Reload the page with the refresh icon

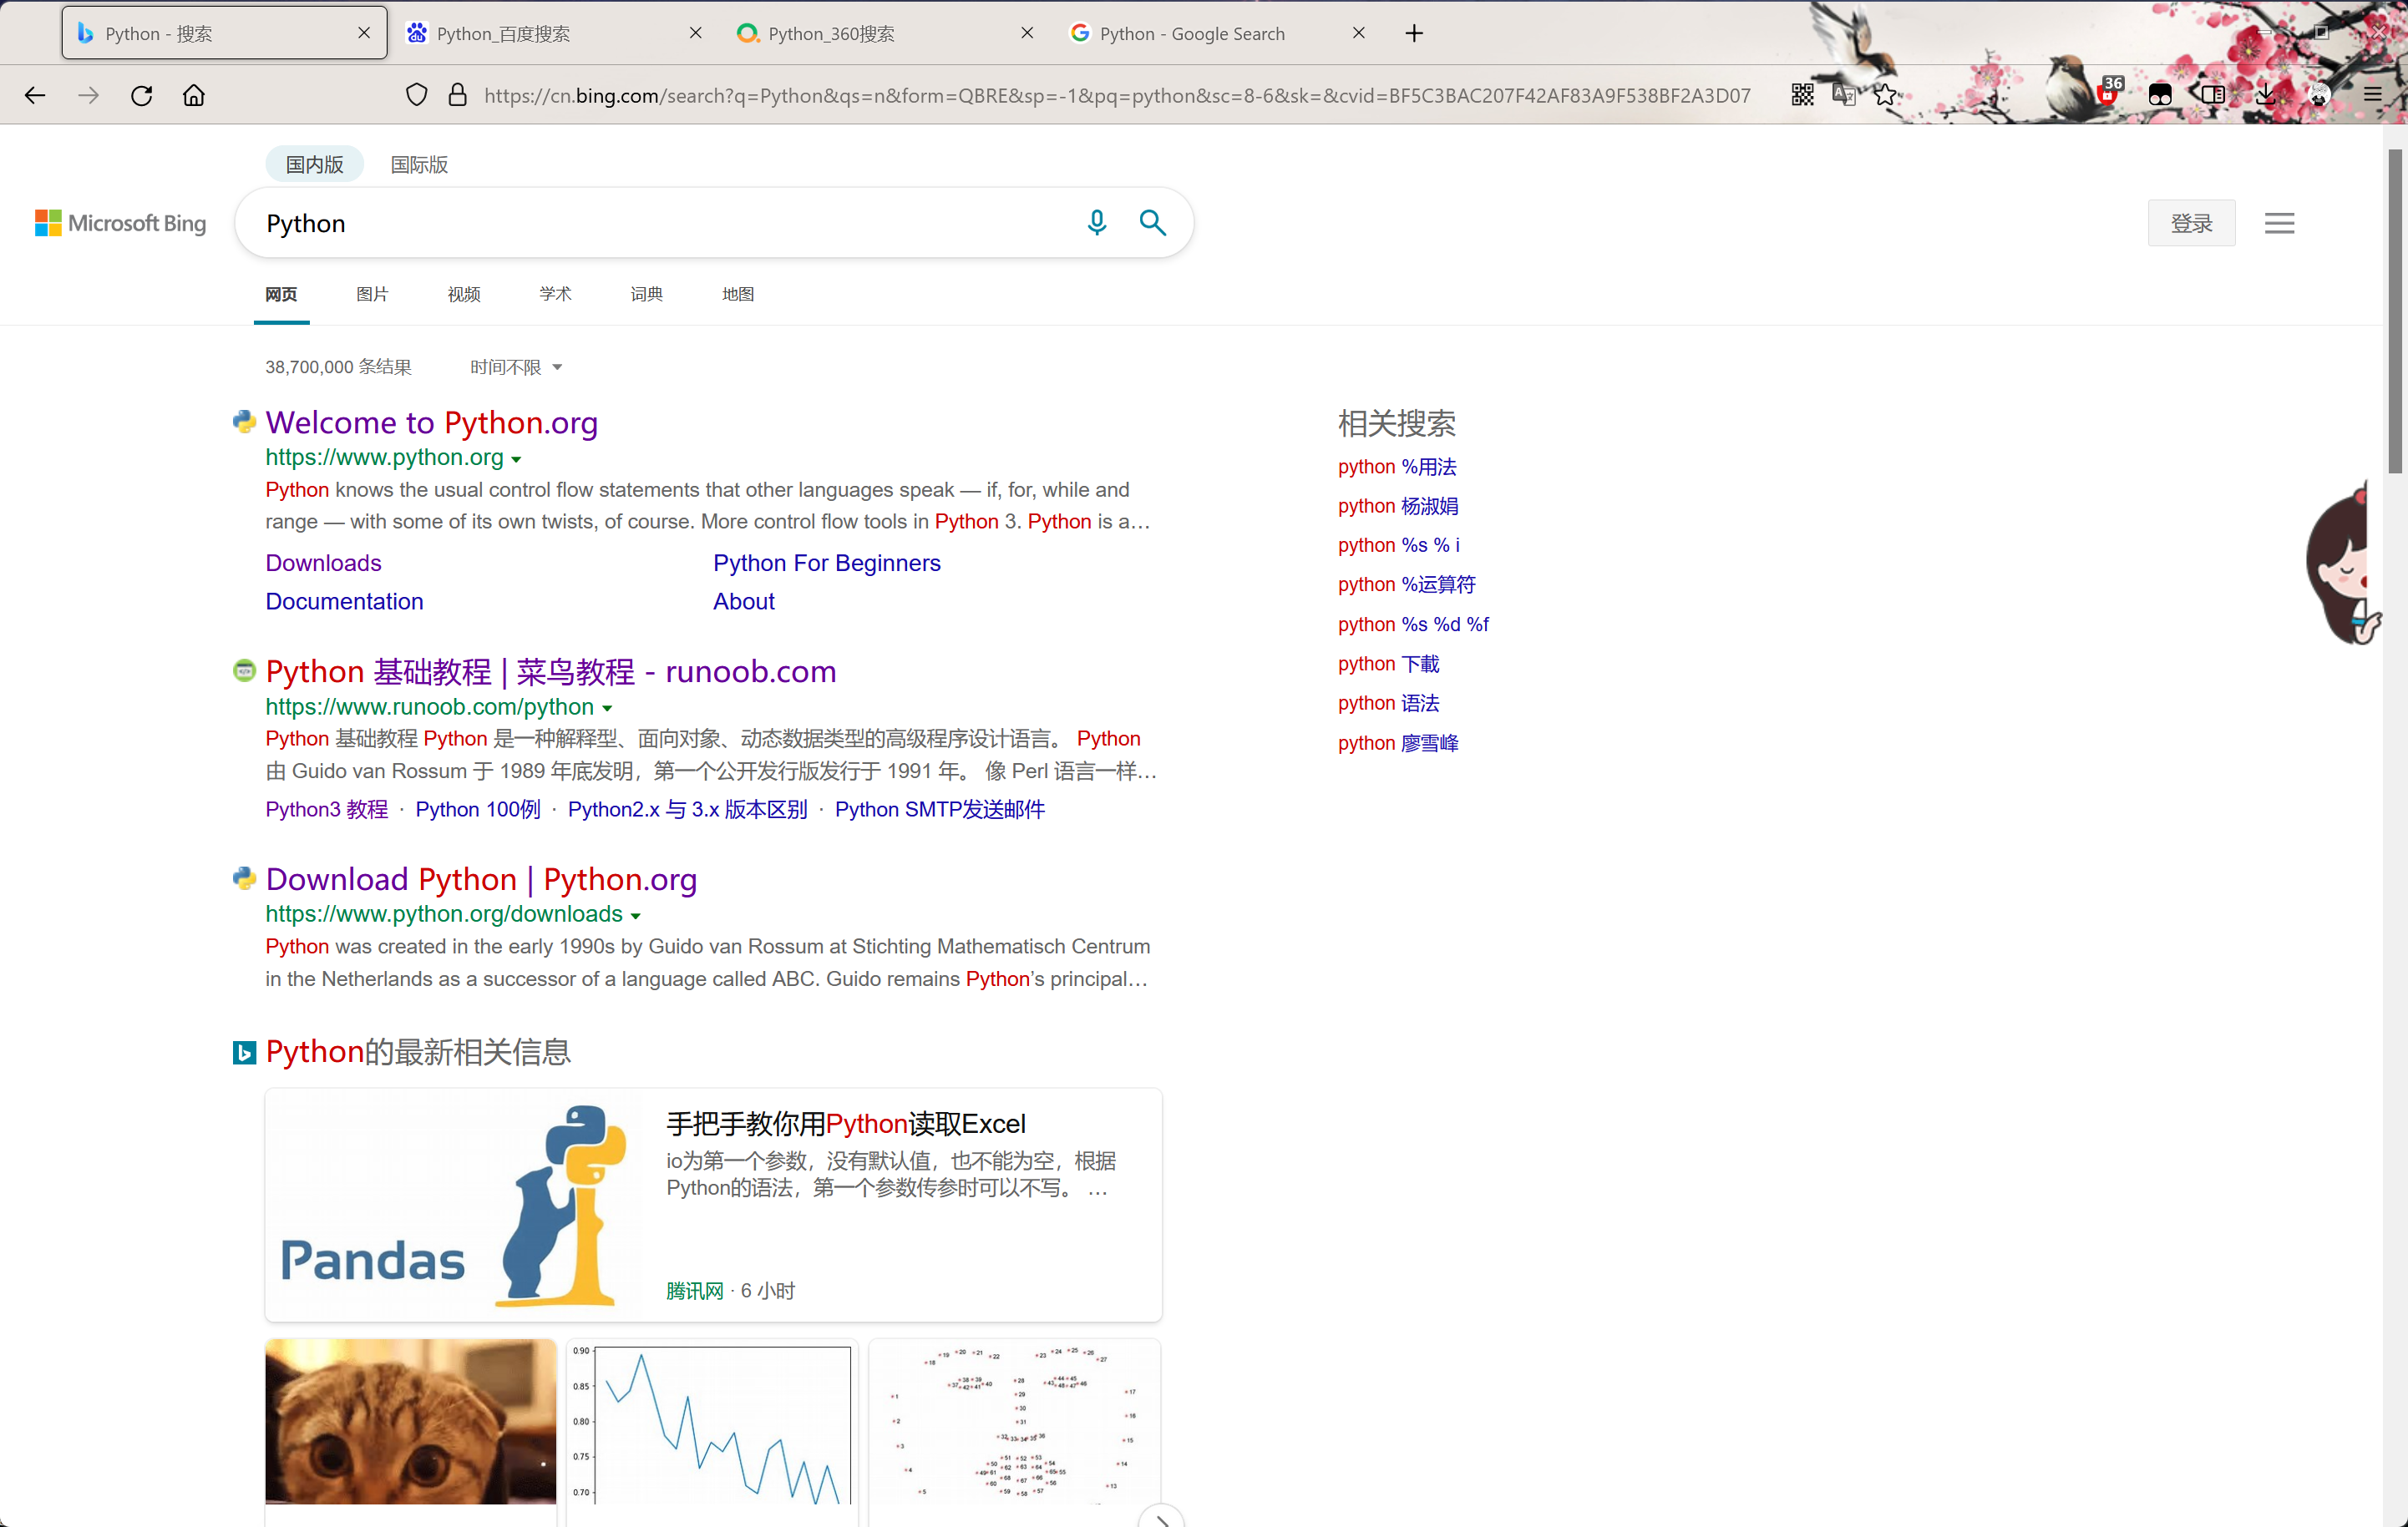(x=142, y=95)
